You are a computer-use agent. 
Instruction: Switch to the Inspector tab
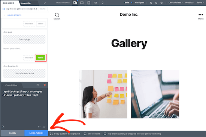26,3
